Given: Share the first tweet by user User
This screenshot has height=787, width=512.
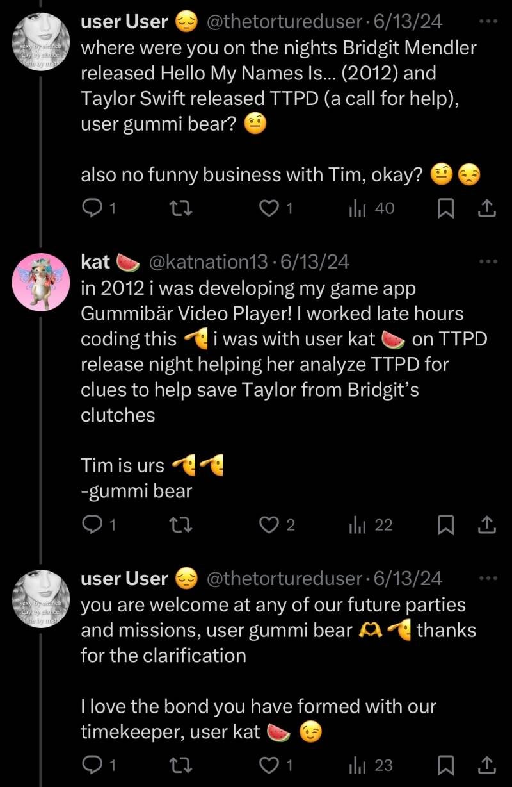Looking at the screenshot, I should click(x=486, y=208).
